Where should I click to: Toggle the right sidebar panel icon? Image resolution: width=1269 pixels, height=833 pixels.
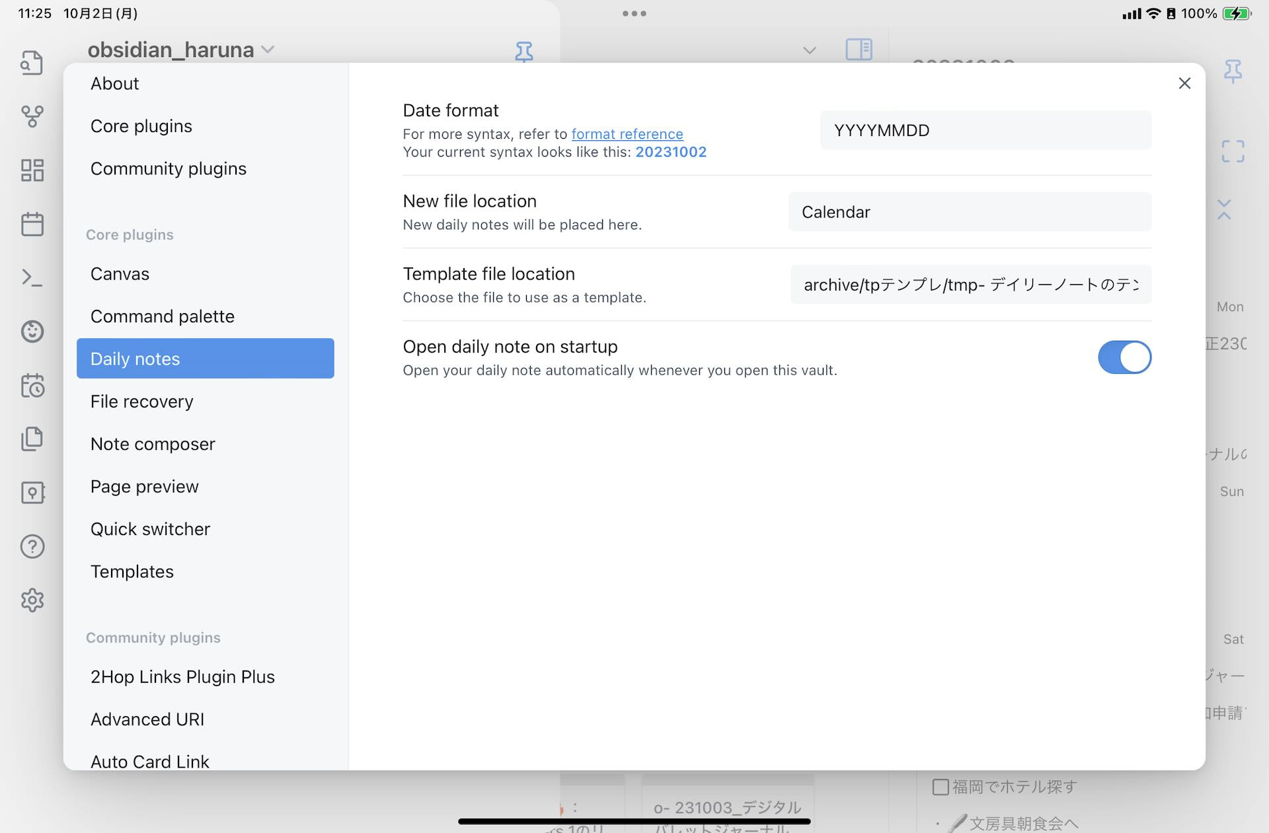(859, 50)
